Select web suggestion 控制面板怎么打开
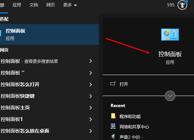The height and width of the screenshot is (140, 194). click(x=20, y=85)
